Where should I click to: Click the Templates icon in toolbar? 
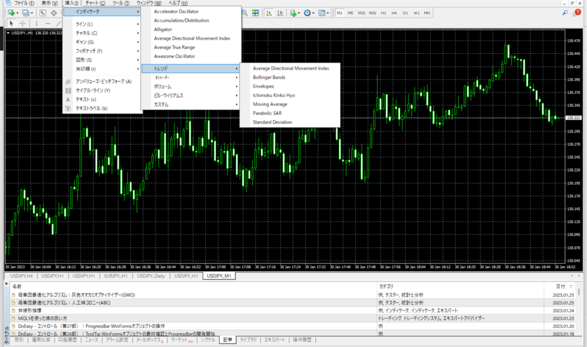pyautogui.click(x=322, y=13)
